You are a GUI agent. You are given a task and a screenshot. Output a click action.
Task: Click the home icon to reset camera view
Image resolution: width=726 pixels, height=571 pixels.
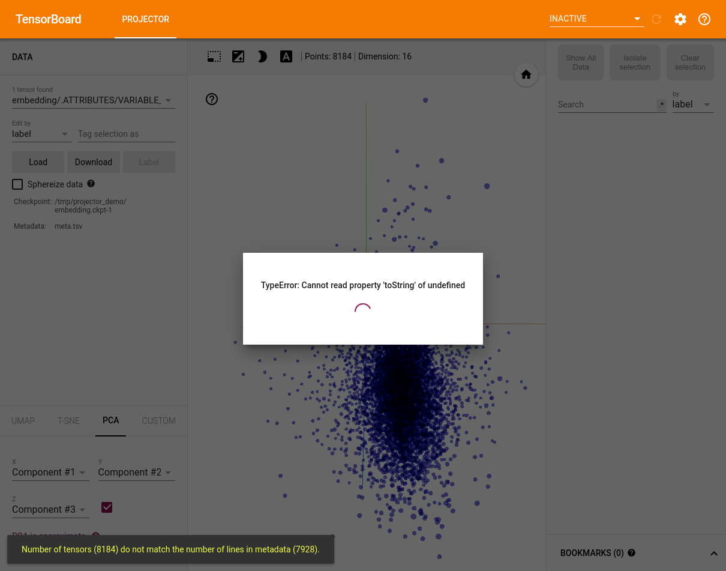click(x=526, y=74)
